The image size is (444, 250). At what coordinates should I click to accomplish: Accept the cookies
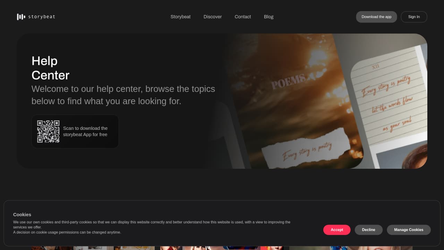[x=337, y=230]
